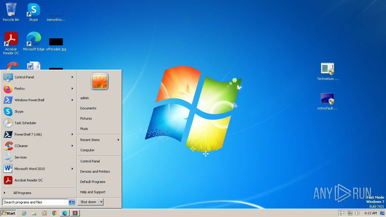Click the volume speaker icon in tray
The image size is (386, 217).
pyautogui.click(x=357, y=213)
